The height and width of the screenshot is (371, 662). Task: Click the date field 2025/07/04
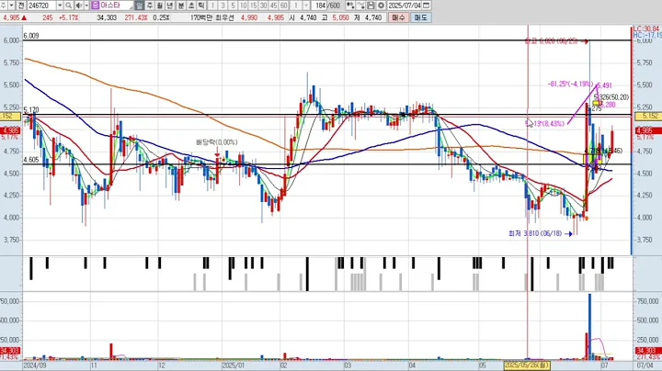[405, 6]
